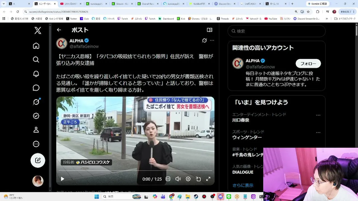Switch to the Overall Revenue tab
This screenshot has width=358, height=201.
click(x=148, y=4)
